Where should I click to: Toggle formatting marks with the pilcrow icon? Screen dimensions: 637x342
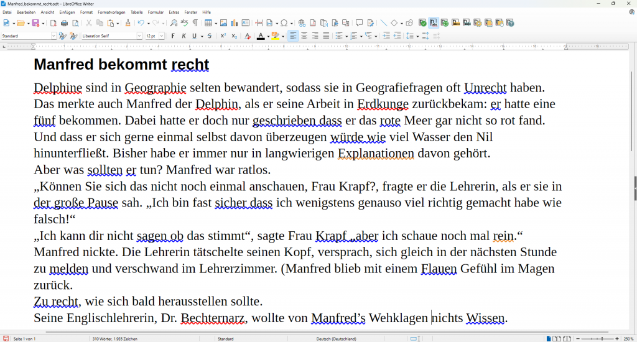click(195, 23)
